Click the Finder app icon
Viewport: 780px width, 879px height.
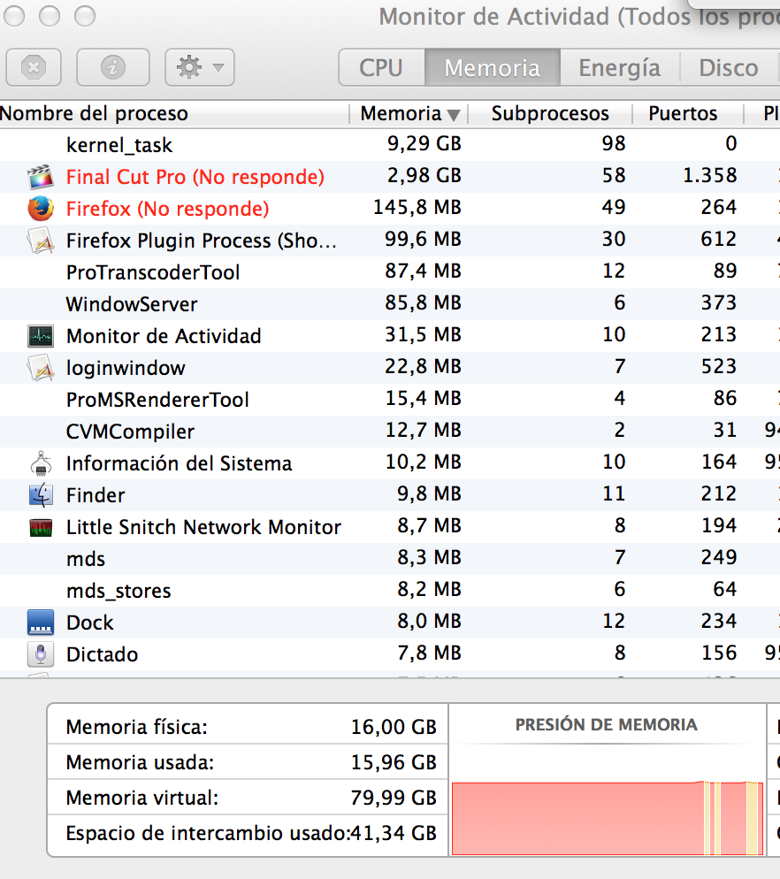[x=41, y=495]
